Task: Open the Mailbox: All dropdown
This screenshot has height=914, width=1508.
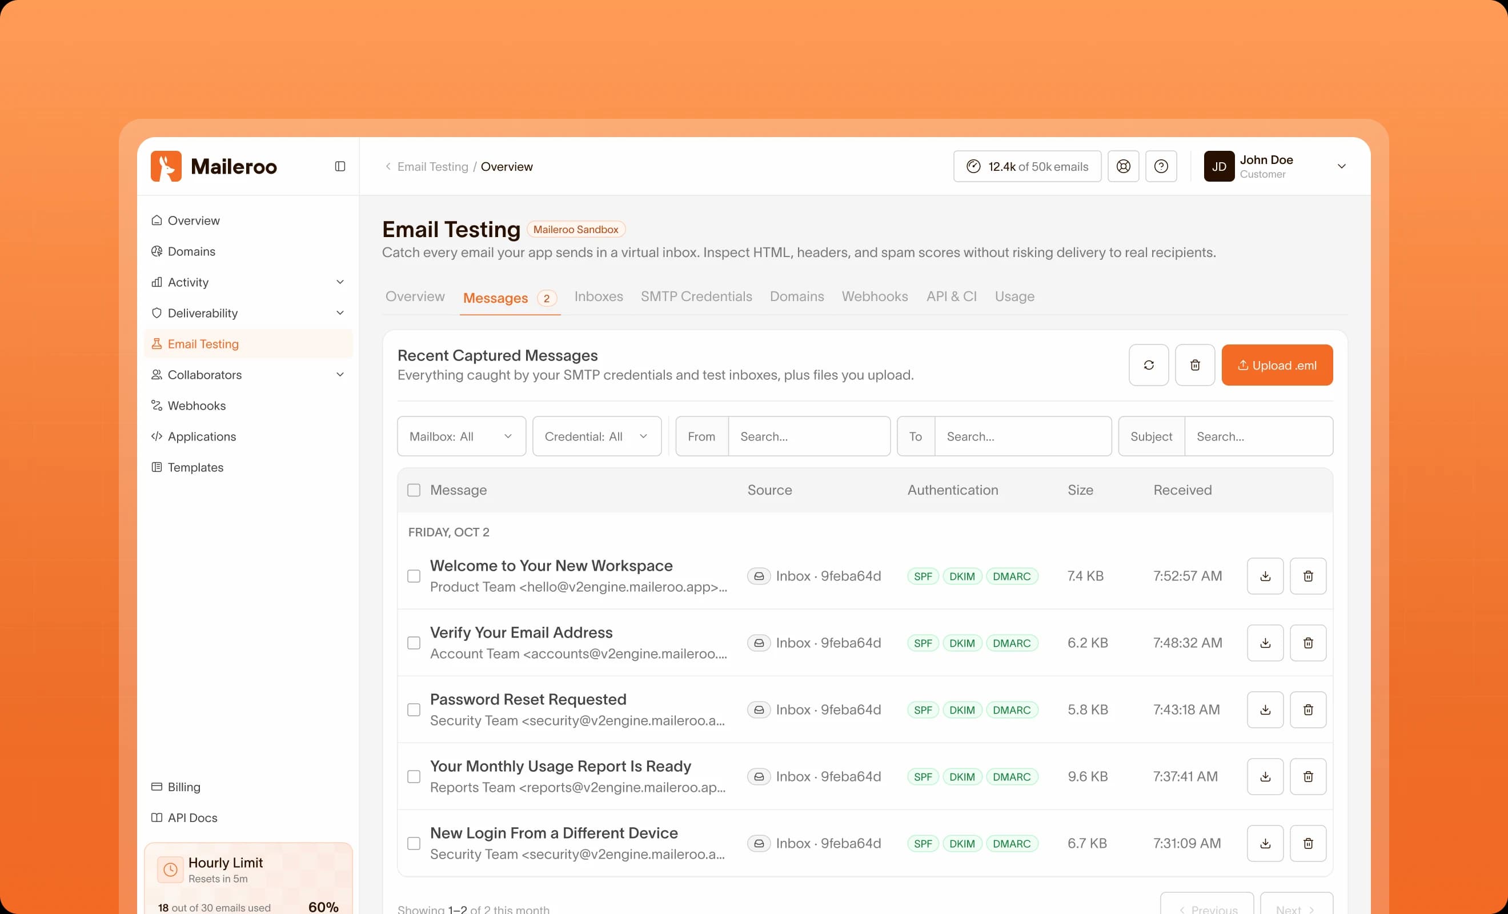Action: pos(462,436)
